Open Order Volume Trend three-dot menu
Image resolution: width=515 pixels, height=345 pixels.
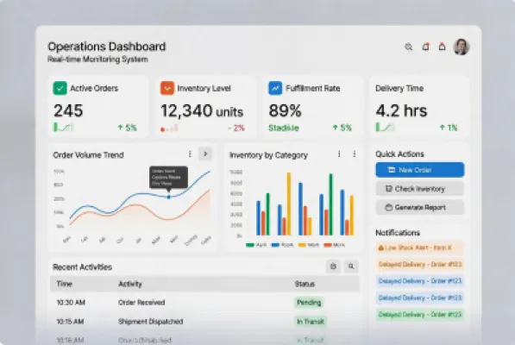pyautogui.click(x=190, y=154)
